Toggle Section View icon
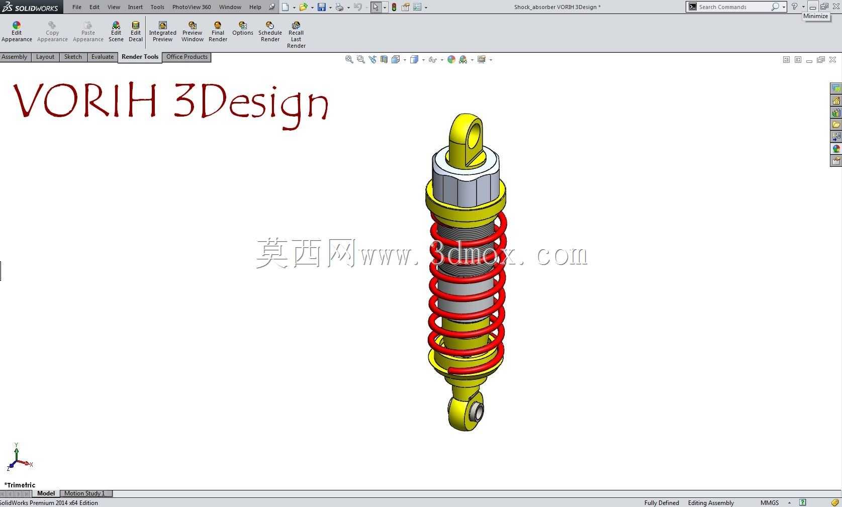 [384, 59]
